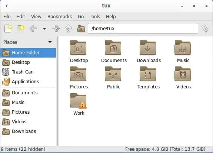Open Applications in sidebar

(x=28, y=82)
